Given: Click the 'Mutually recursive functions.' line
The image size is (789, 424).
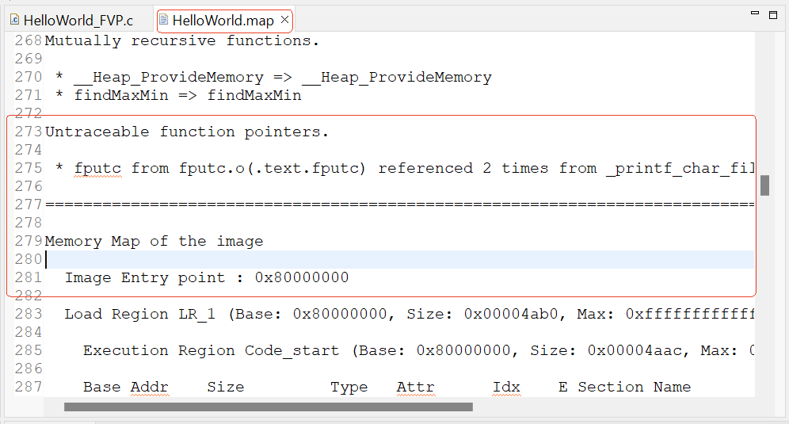Looking at the screenshot, I should [182, 40].
